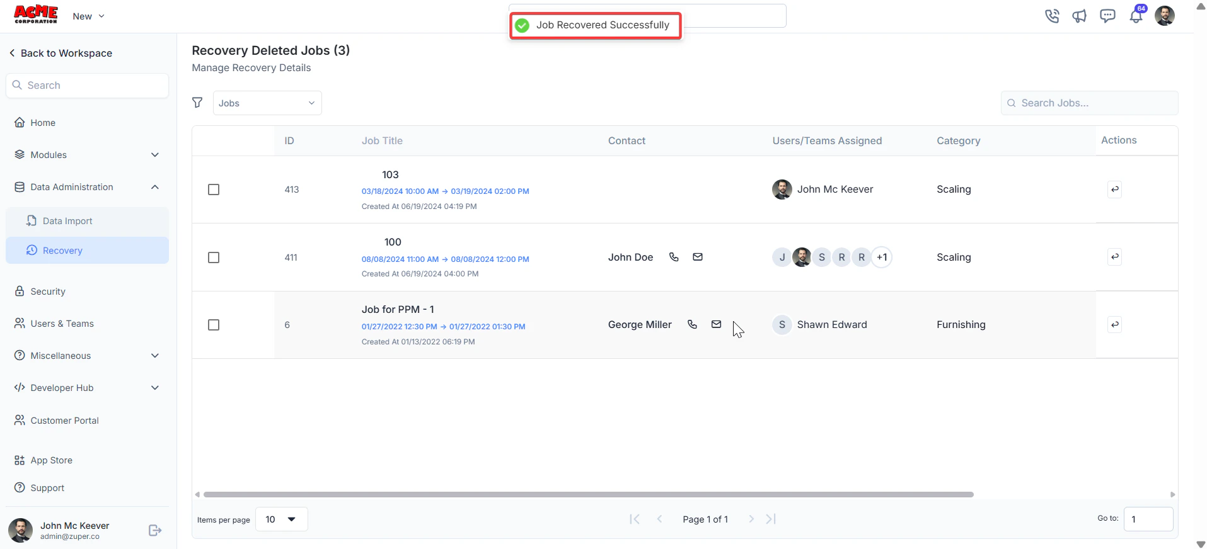Call George Miller via phone icon

click(x=692, y=324)
